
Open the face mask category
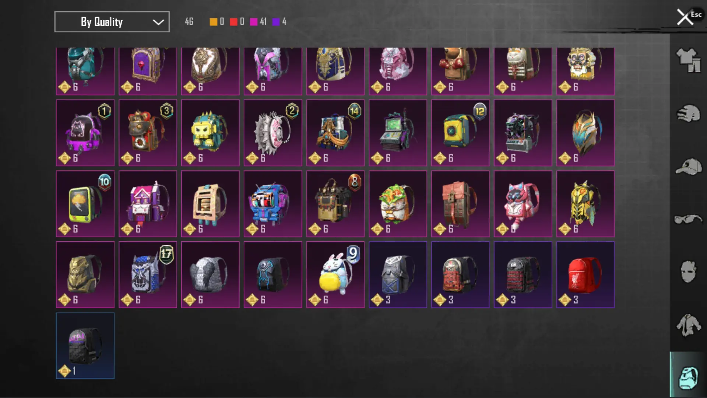click(x=688, y=272)
